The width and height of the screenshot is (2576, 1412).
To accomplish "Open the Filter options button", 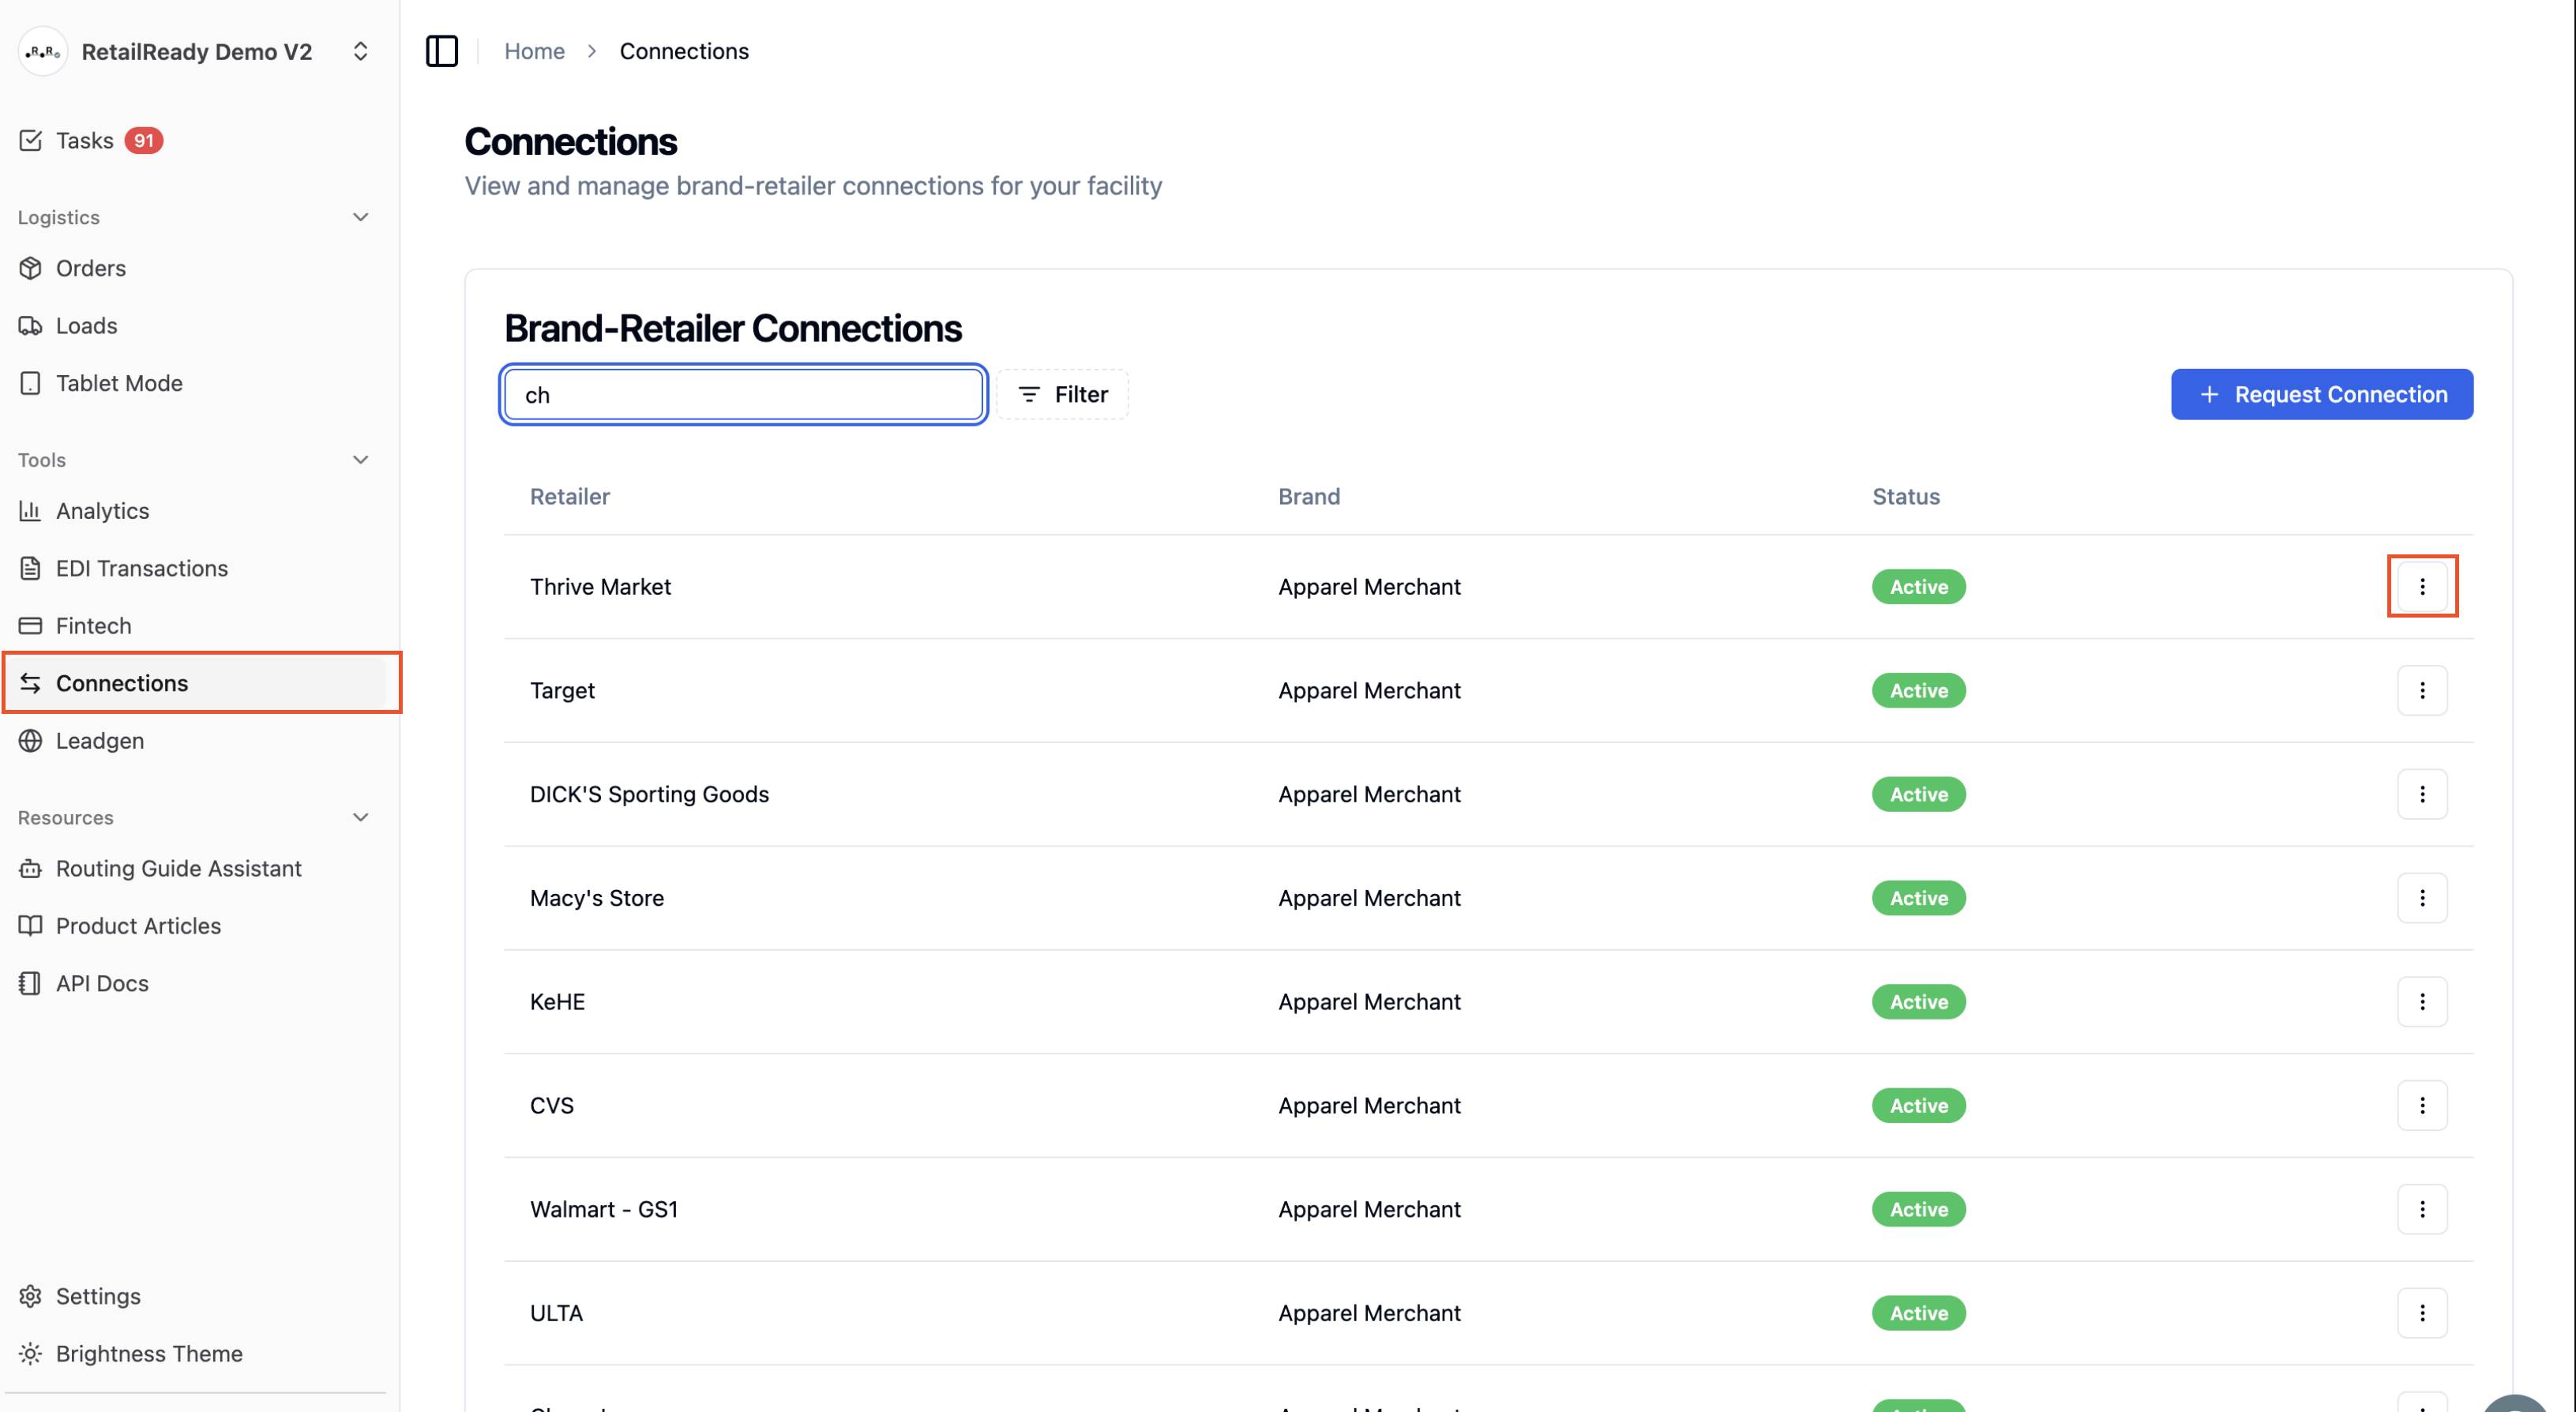I will coord(1062,394).
